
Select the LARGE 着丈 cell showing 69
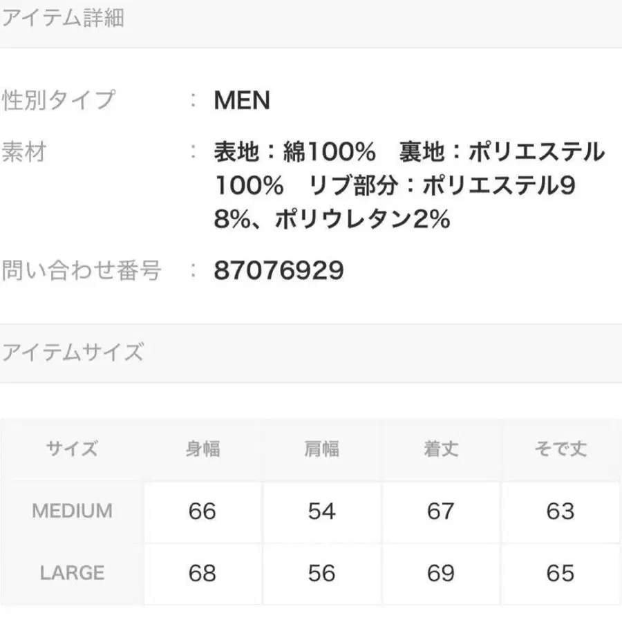tap(441, 573)
